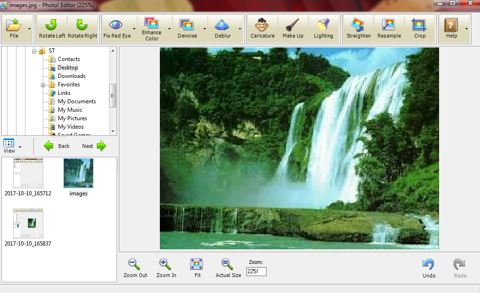This screenshot has width=480, height=293.
Task: Rotate the image right
Action: tap(82, 29)
